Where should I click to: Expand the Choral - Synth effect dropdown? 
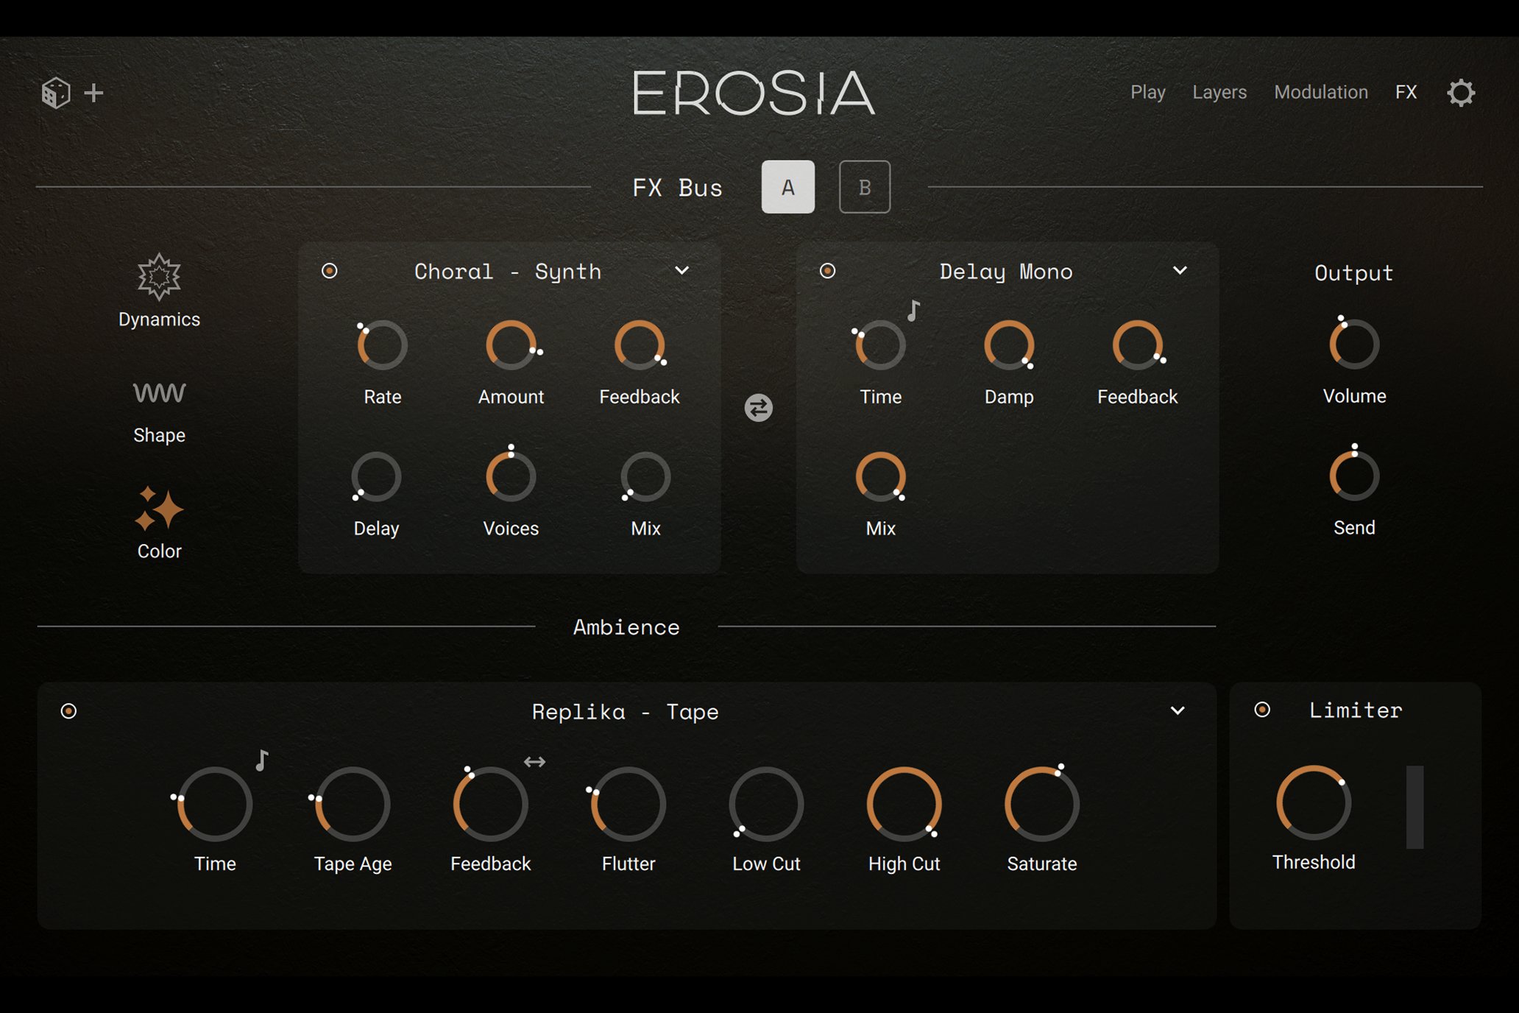click(x=682, y=270)
